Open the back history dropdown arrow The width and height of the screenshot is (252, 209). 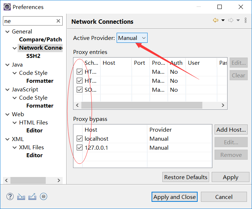click(223, 21)
